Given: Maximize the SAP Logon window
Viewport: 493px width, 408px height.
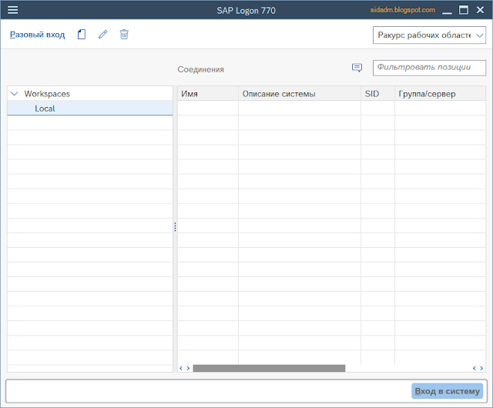Looking at the screenshot, I should [x=464, y=10].
